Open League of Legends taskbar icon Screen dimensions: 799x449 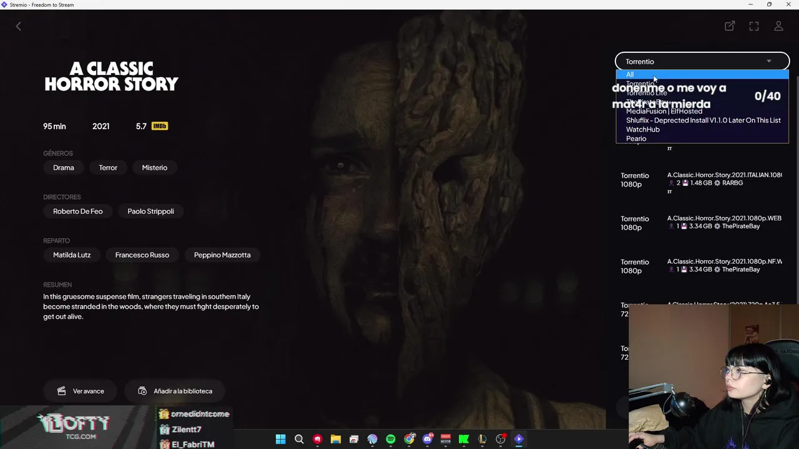[x=482, y=439]
